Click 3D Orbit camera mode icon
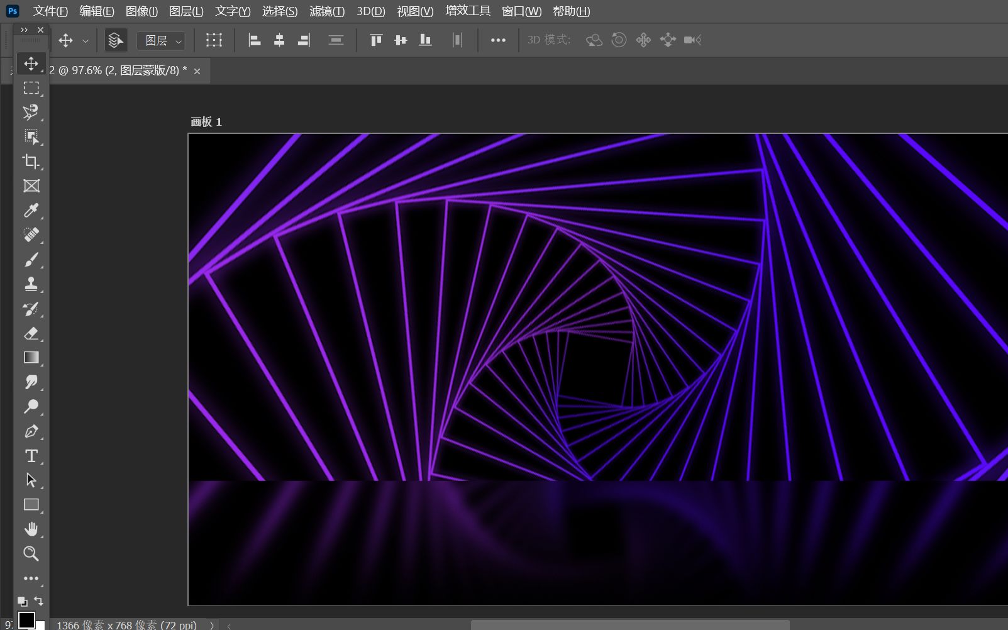 pos(594,40)
